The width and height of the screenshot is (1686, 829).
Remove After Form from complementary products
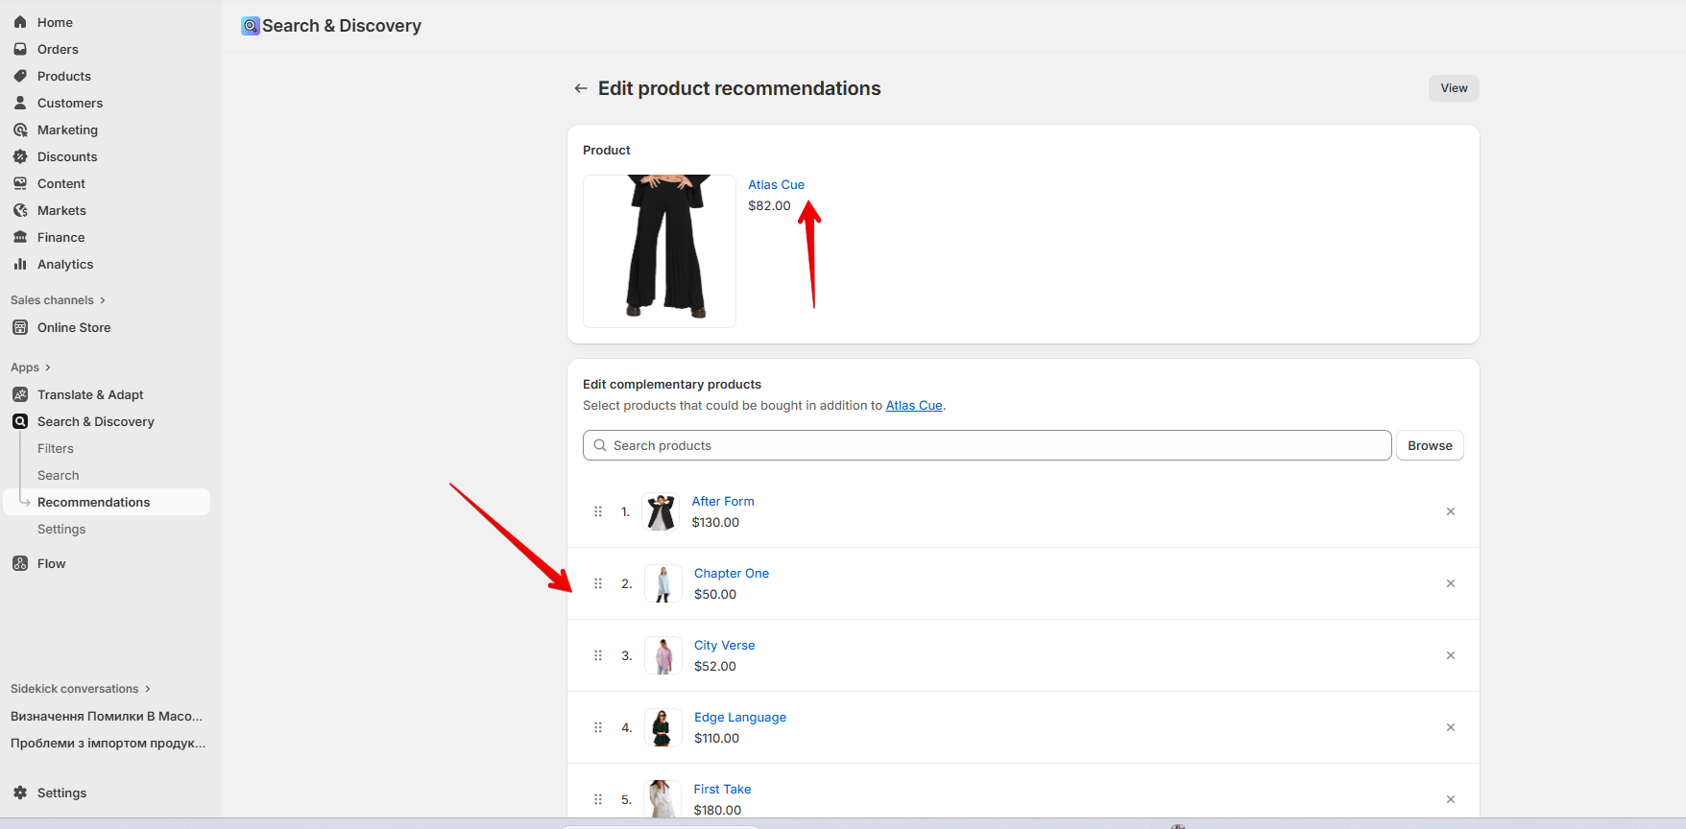1451,511
